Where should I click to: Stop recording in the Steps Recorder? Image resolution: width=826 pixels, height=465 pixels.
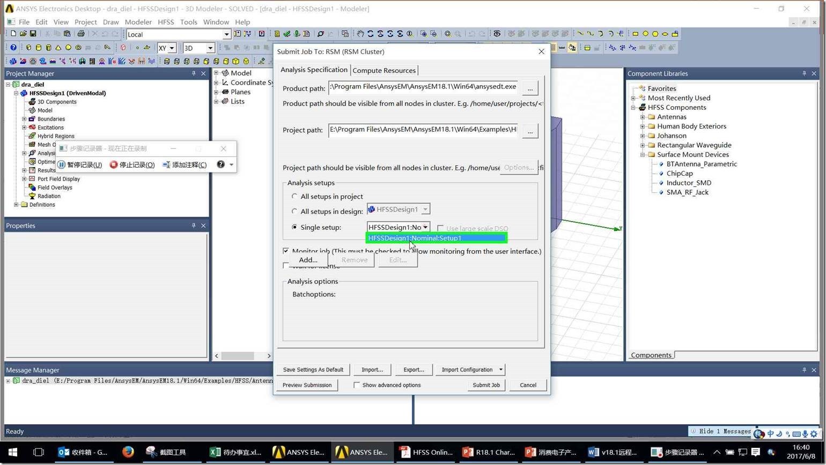(x=132, y=164)
